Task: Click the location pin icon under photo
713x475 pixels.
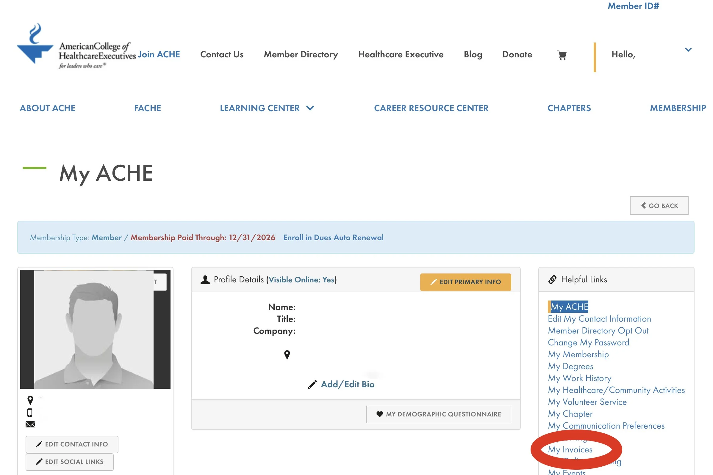Action: tap(30, 400)
